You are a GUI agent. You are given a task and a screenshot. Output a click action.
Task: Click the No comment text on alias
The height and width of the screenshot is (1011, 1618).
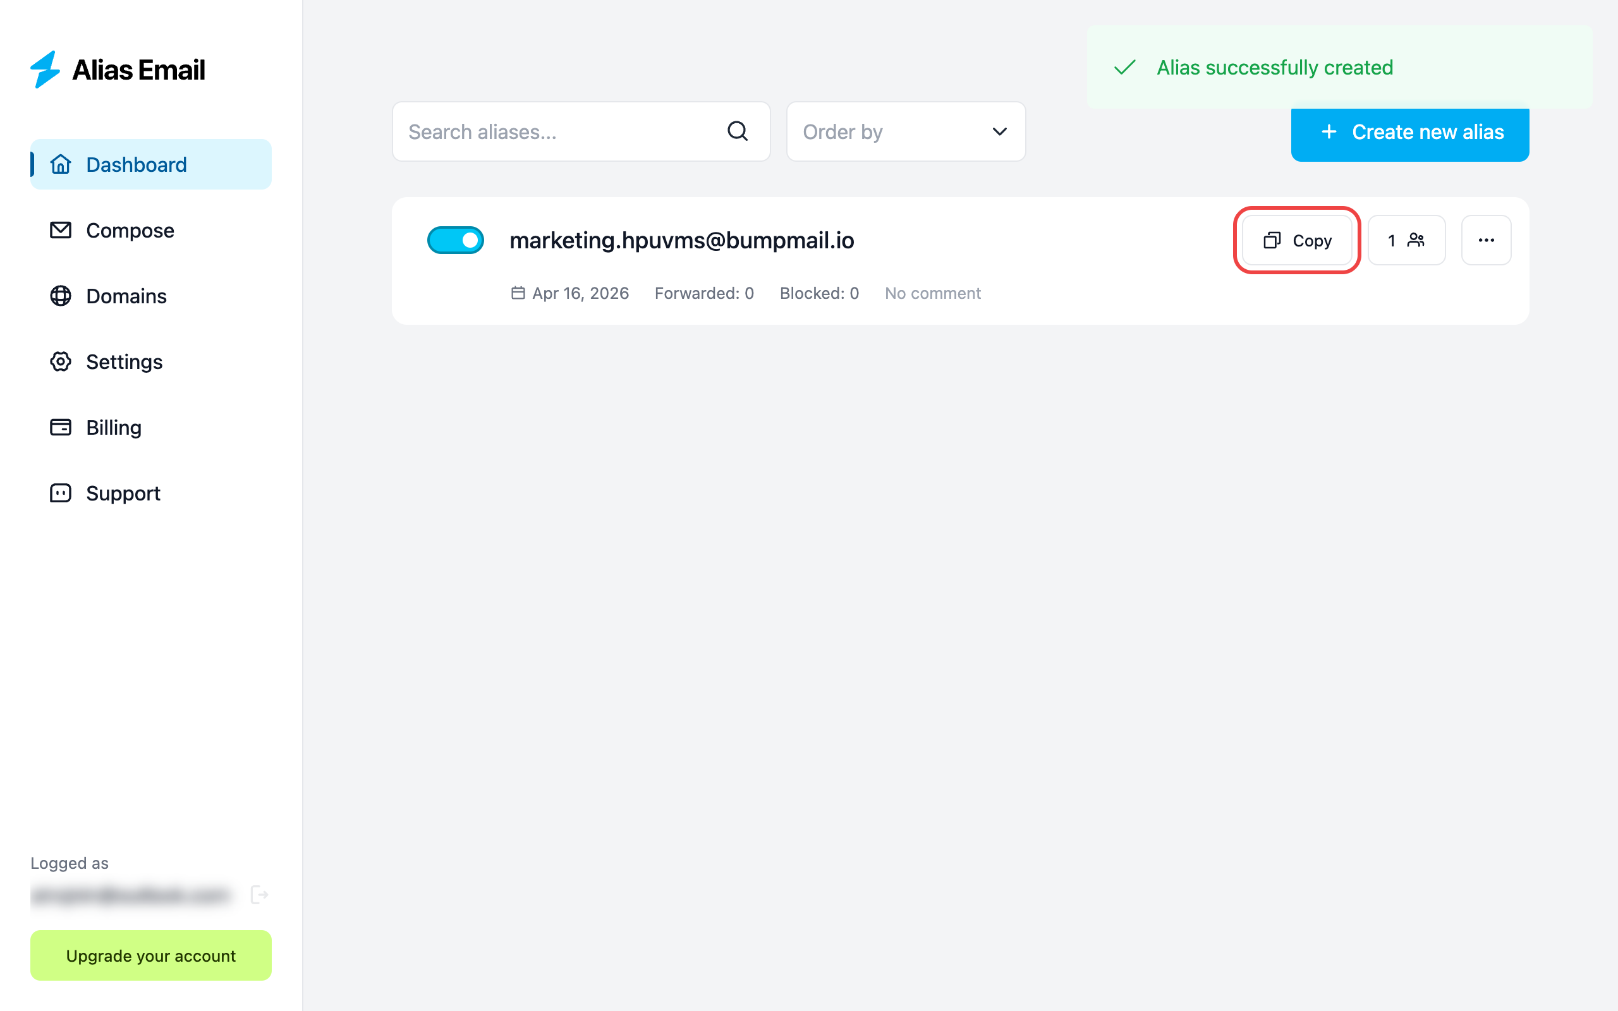click(x=932, y=293)
